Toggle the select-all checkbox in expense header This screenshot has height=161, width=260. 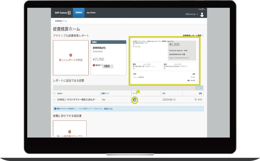point(54,93)
